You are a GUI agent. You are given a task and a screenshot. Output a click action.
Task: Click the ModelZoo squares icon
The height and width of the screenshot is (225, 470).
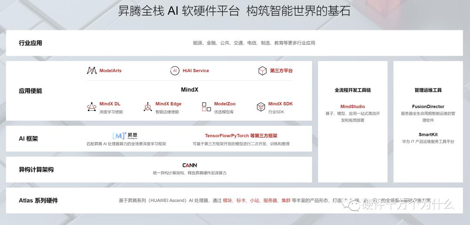(x=206, y=107)
